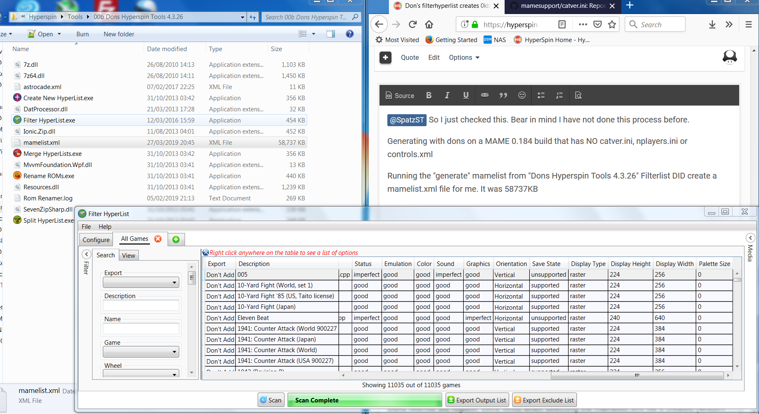Screen dimensions: 759x414
Task: Open the page actions three-dot menu
Action: pos(583,24)
